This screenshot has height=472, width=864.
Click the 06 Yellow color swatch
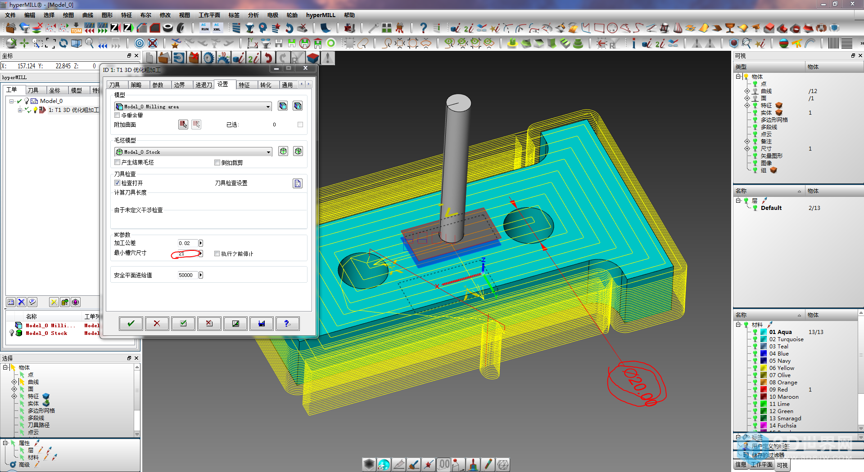pyautogui.click(x=764, y=368)
